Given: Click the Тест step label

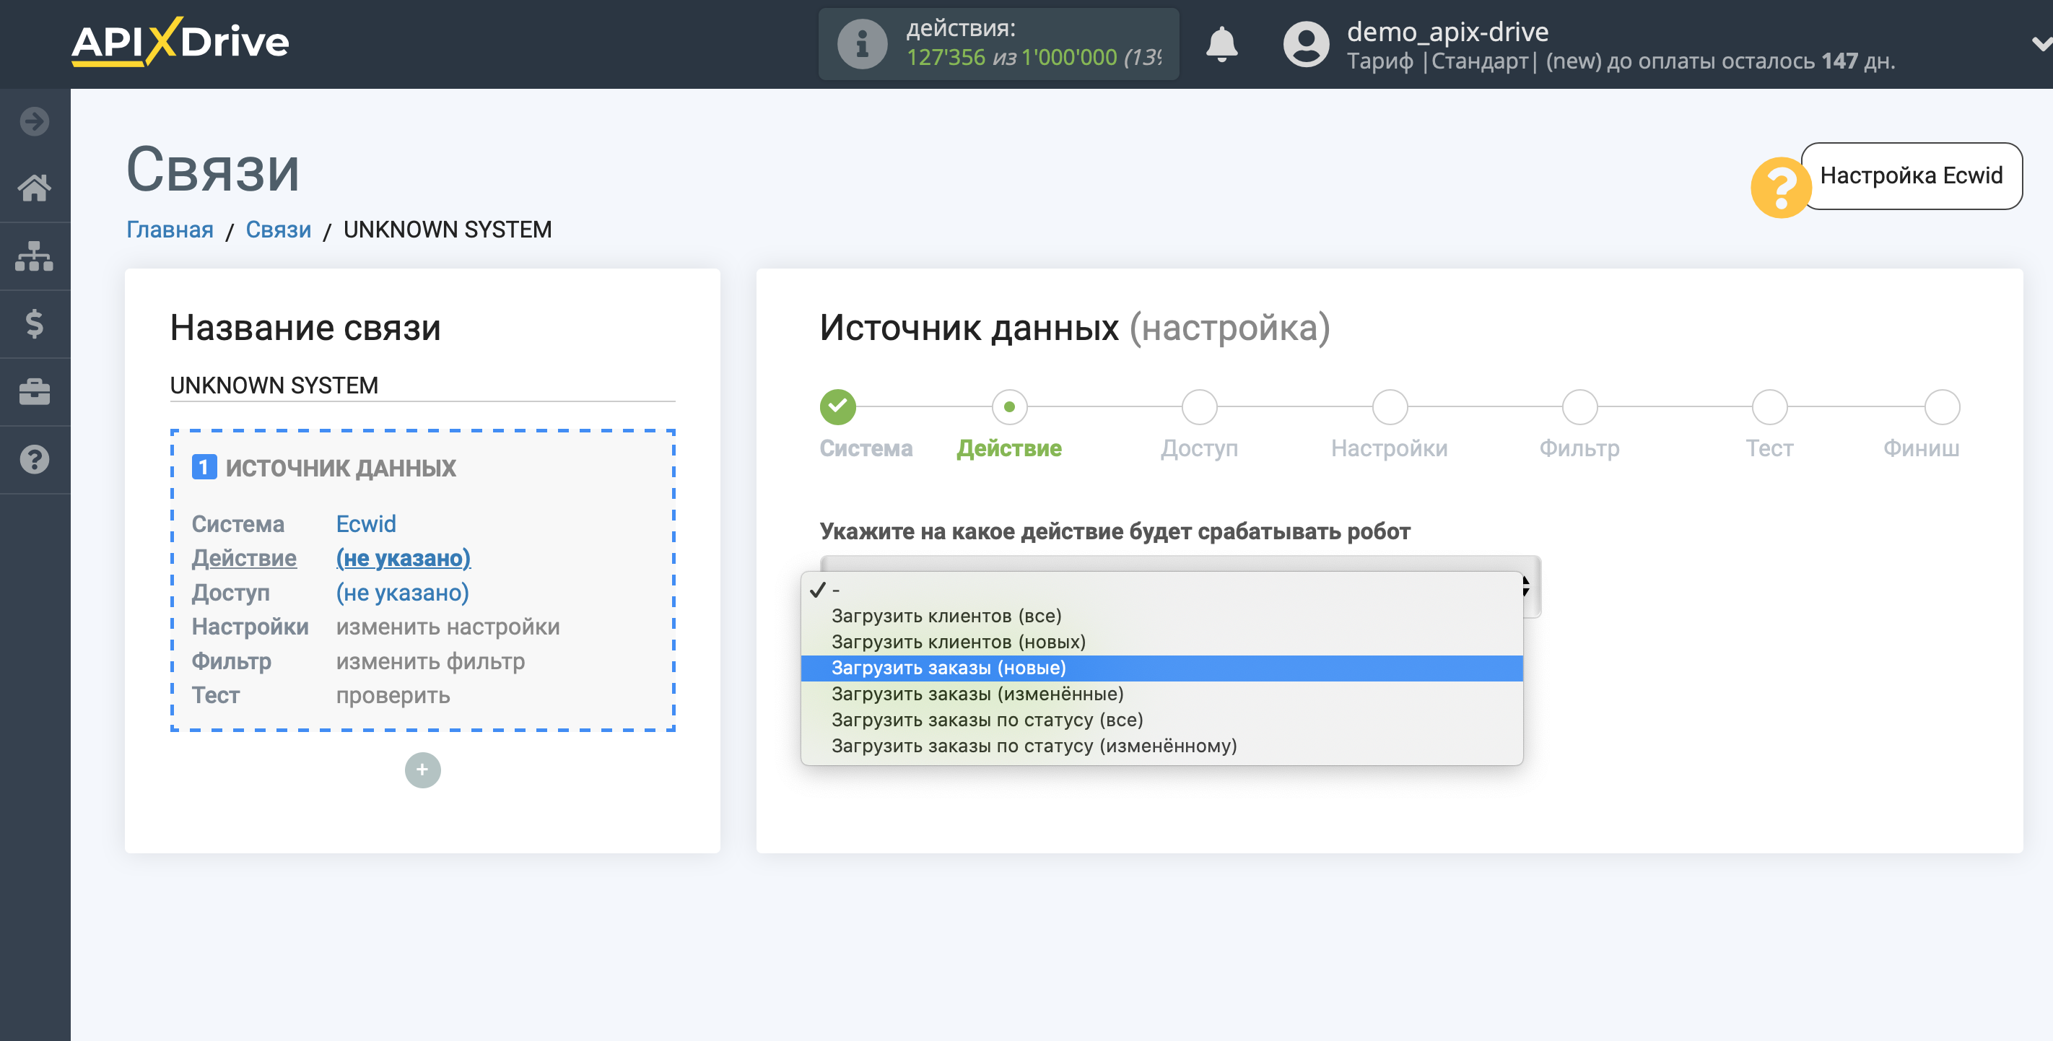Looking at the screenshot, I should [x=1769, y=448].
